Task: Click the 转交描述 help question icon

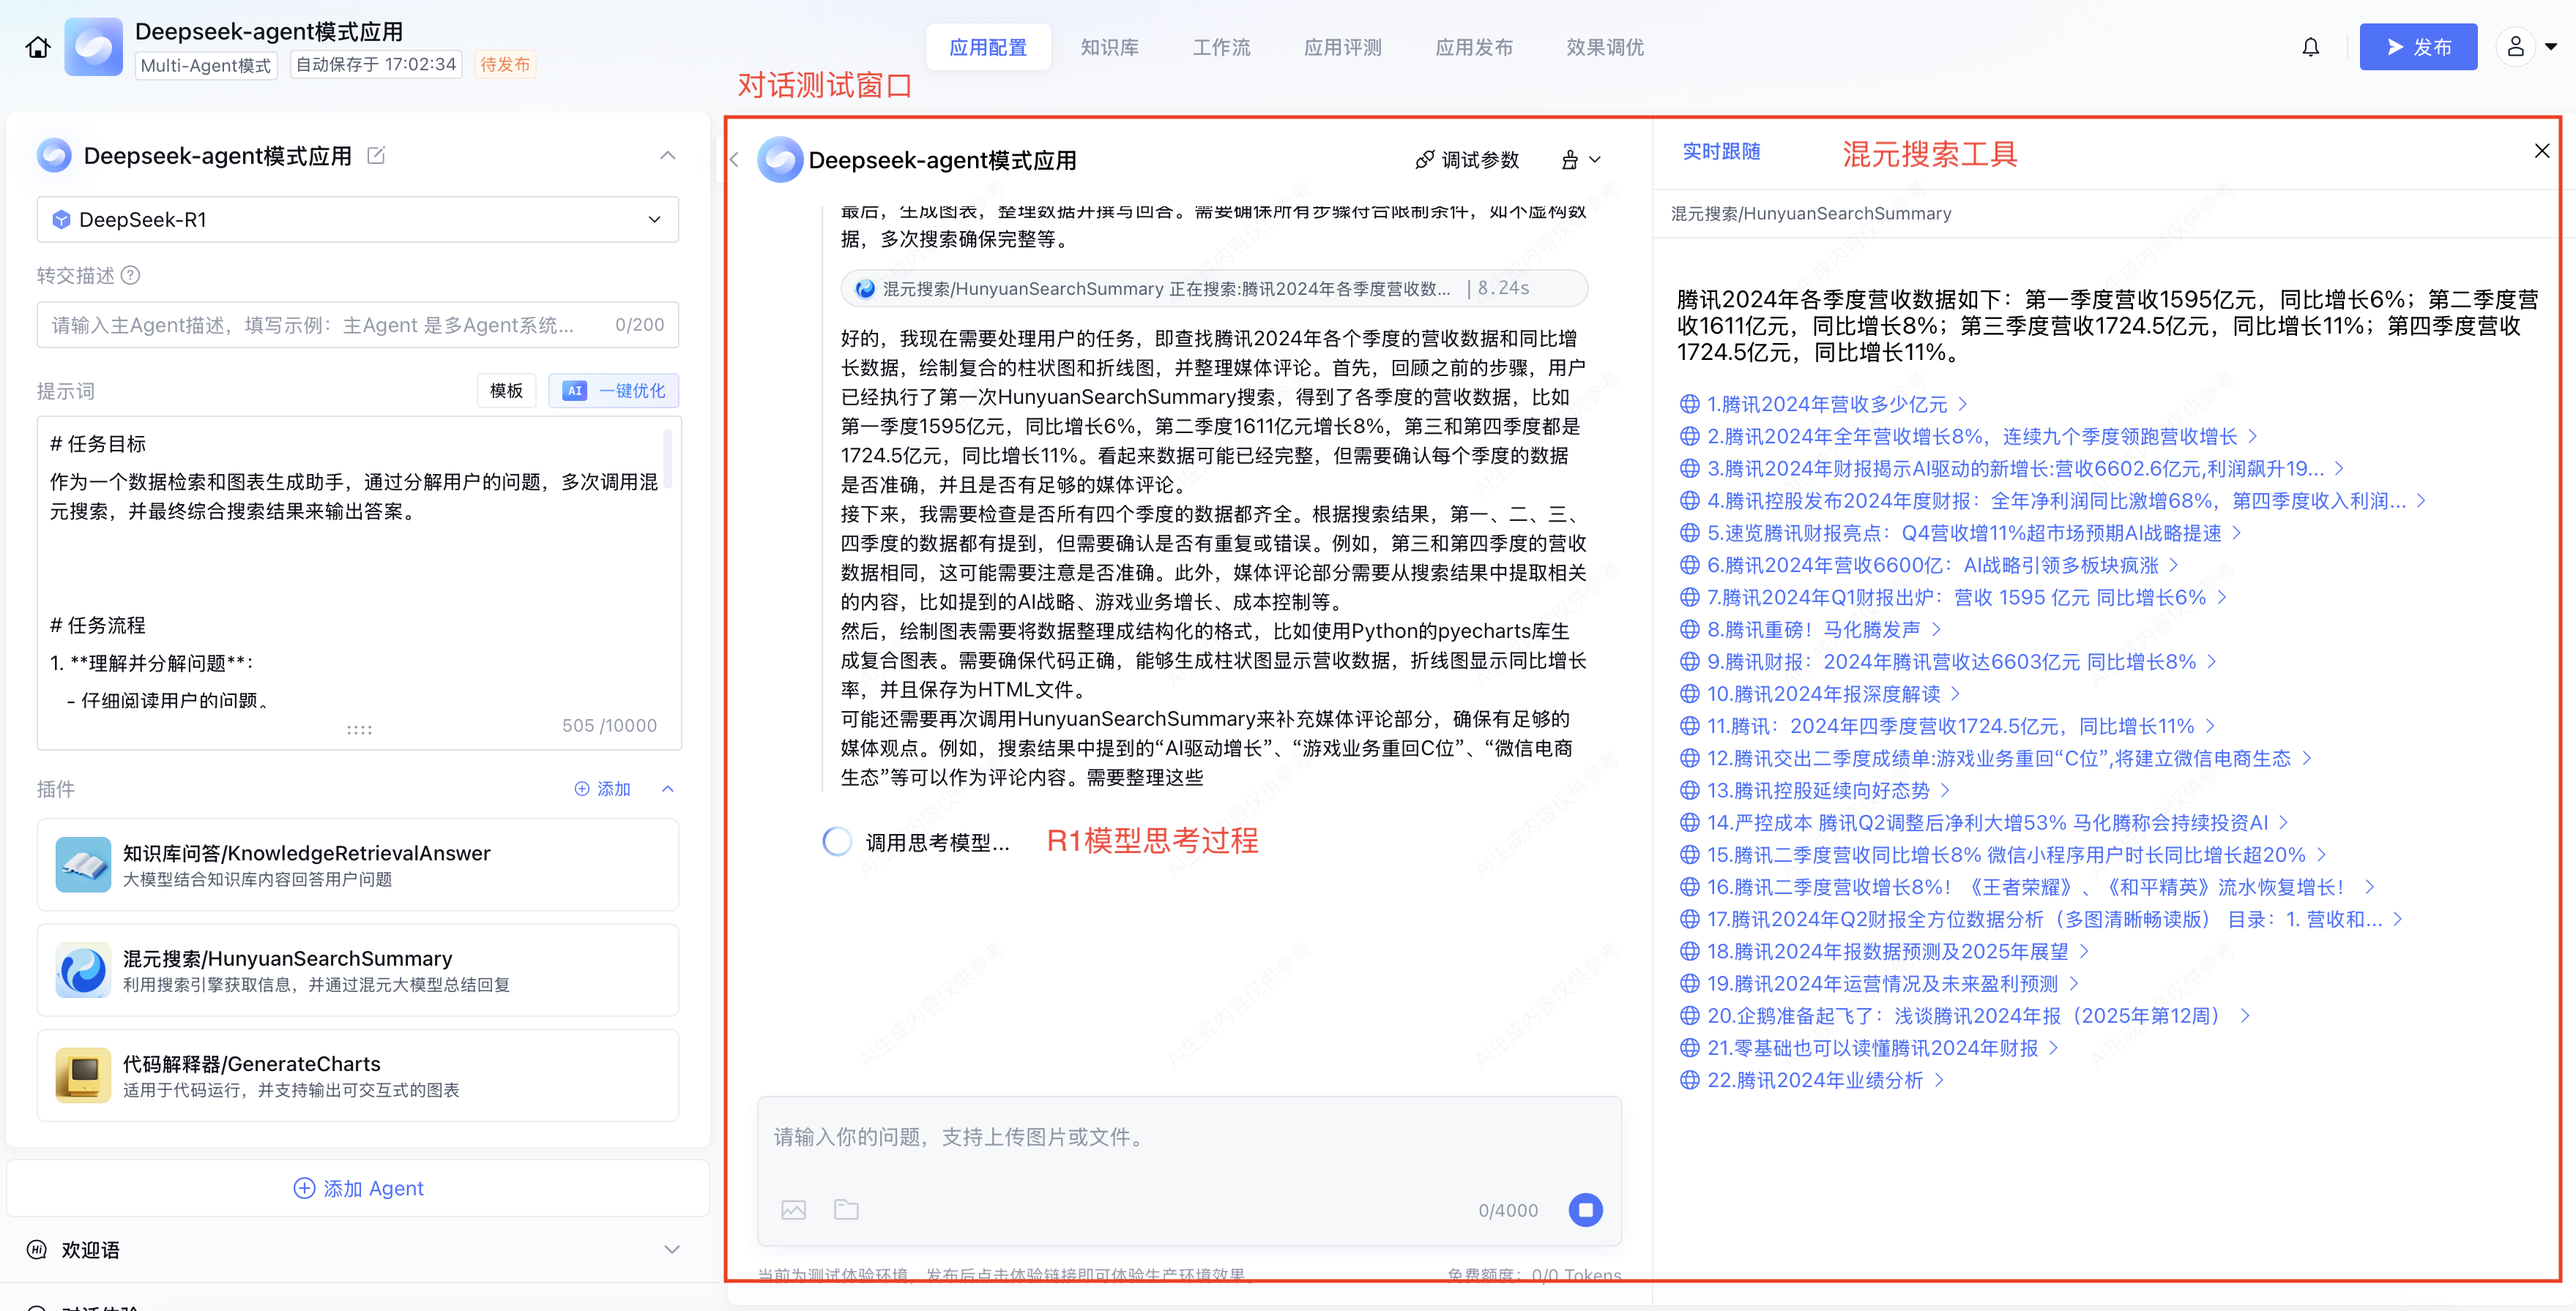Action: 131,275
